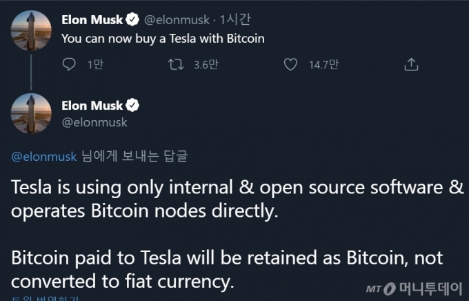Click the translate tweet link at the bottom left

click(45, 298)
